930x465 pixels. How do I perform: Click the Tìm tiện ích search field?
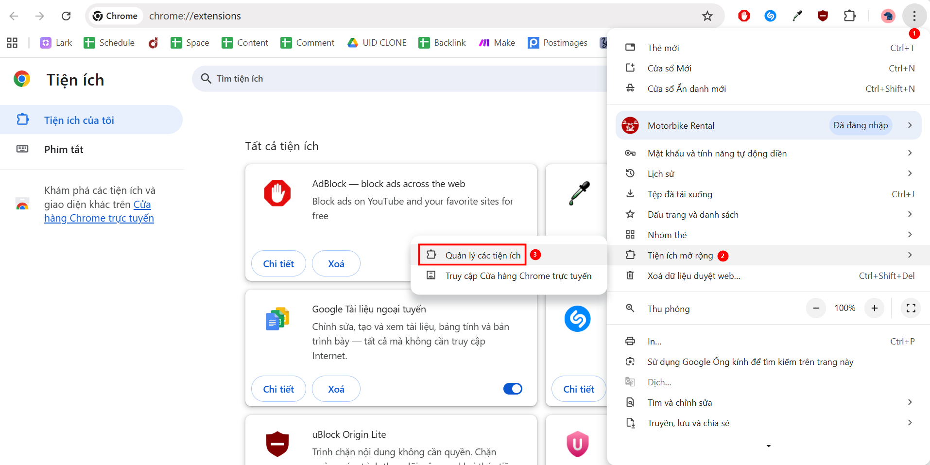[340, 78]
